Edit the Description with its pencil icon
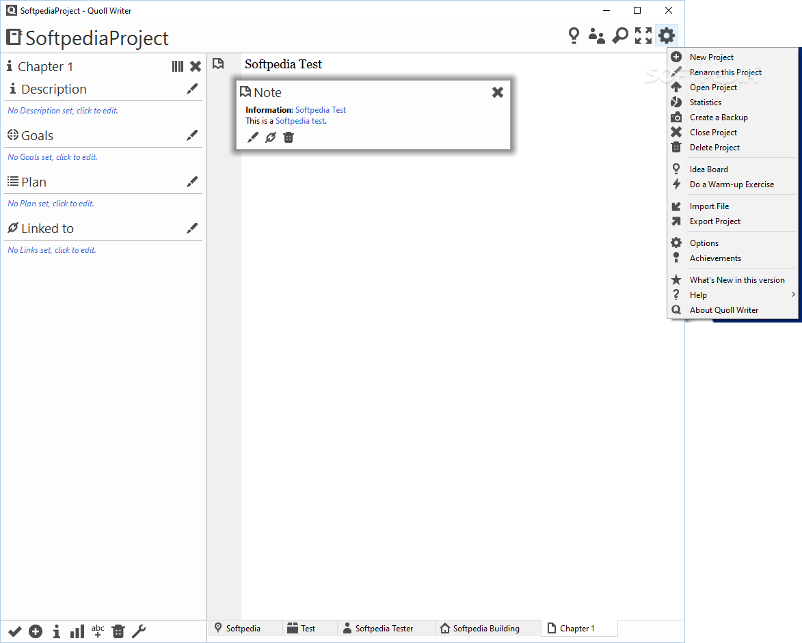 [192, 89]
